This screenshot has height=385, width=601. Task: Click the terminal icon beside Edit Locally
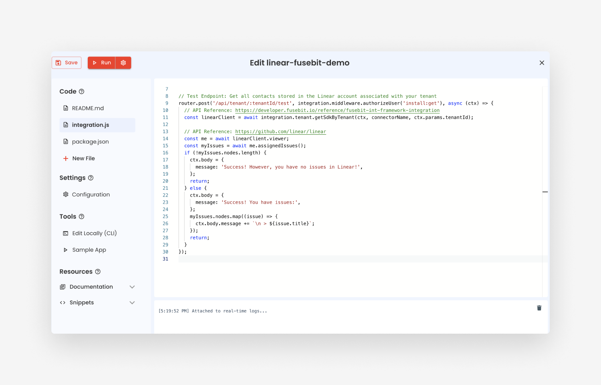66,233
